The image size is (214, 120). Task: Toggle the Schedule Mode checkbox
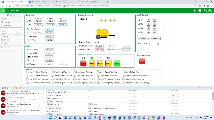click(x=158, y=44)
